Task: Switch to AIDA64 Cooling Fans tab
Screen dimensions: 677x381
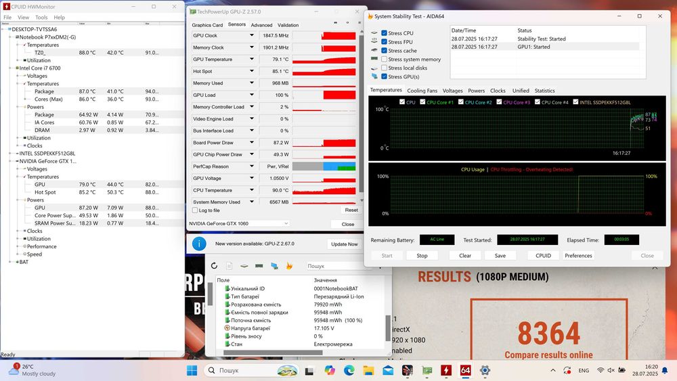Action: point(422,91)
